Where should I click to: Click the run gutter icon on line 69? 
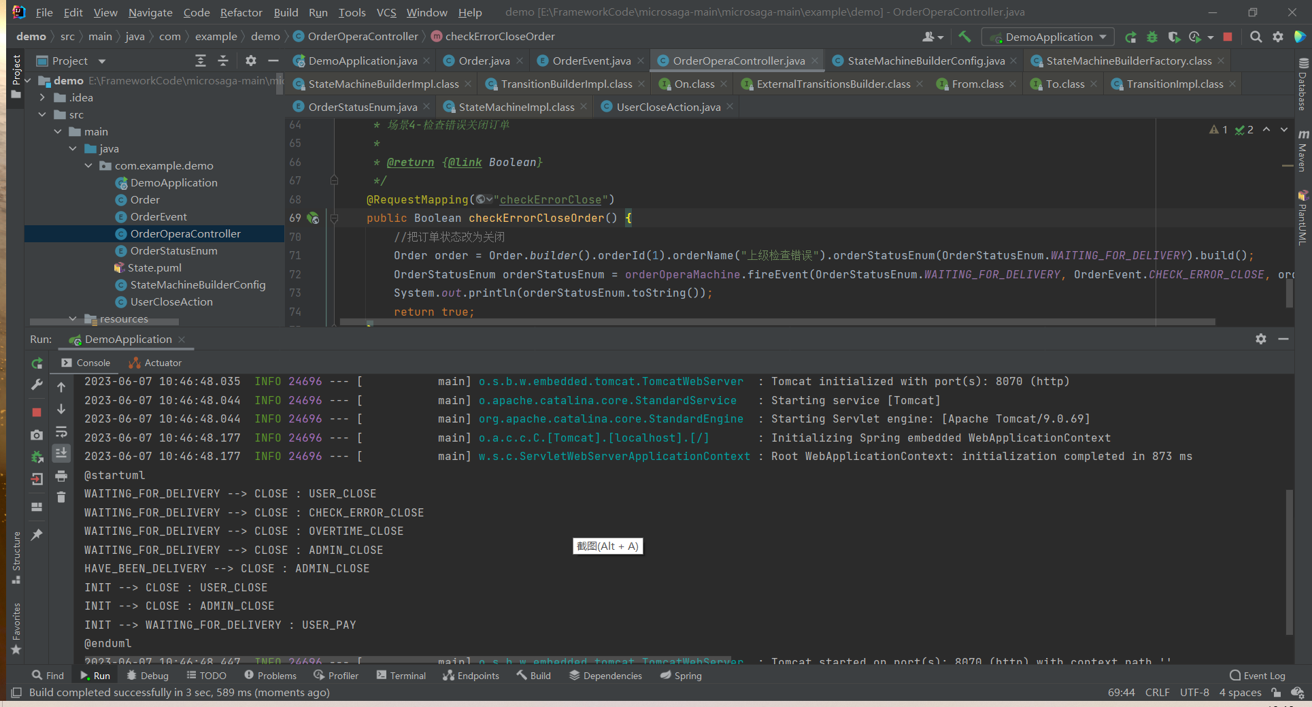tap(313, 218)
